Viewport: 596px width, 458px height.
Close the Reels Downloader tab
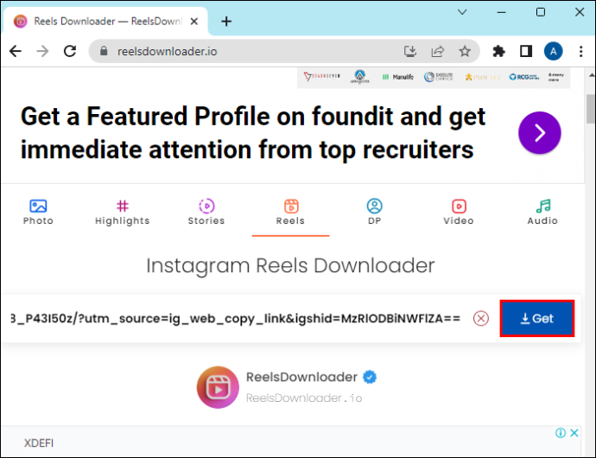click(x=193, y=22)
